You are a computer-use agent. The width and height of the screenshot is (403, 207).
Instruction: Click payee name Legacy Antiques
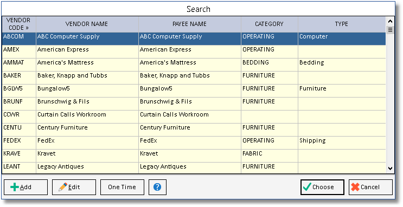tap(163, 167)
